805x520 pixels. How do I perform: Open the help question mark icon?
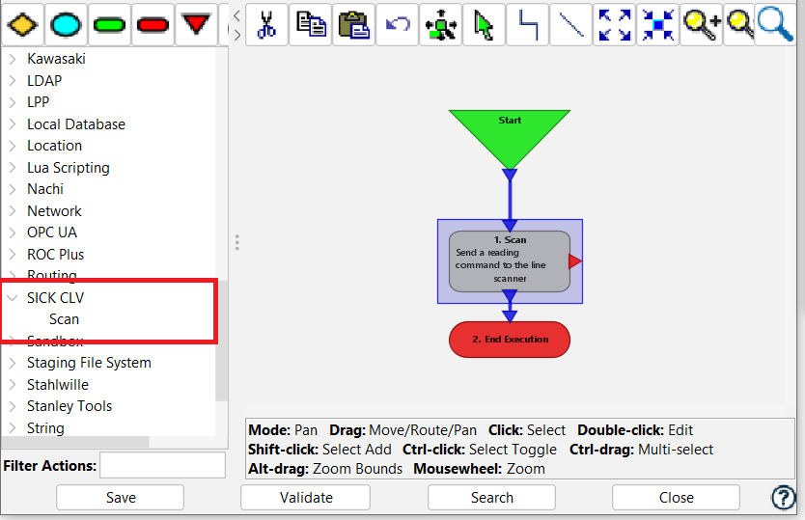[x=783, y=498]
